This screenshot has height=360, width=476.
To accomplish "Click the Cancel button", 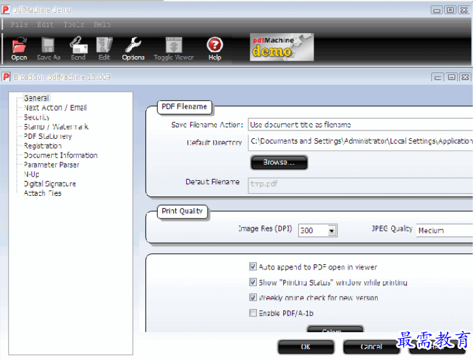I will (x=371, y=346).
